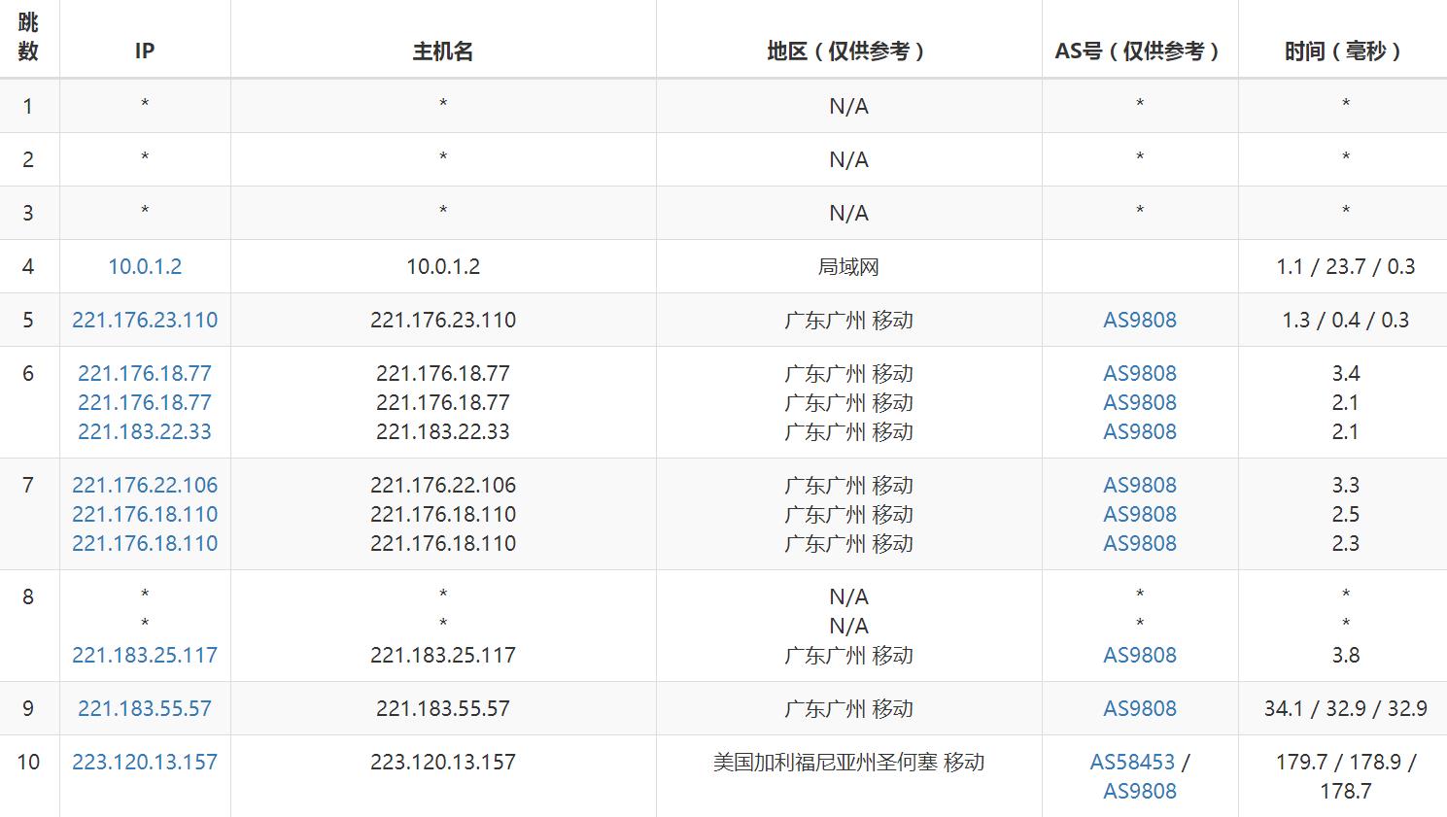Viewport: 1447px width, 817px height.
Task: Select hostname text 10.0.1.2 in 主机名 column
Action: [443, 266]
